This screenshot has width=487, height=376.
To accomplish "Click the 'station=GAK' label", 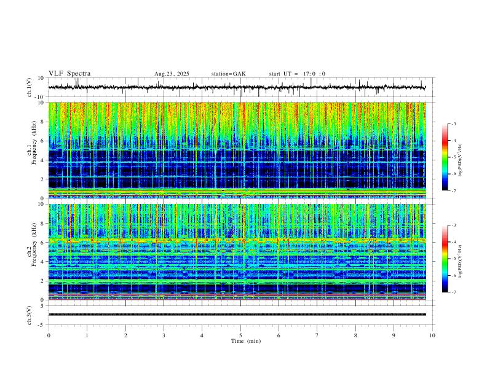I will tap(228, 74).
